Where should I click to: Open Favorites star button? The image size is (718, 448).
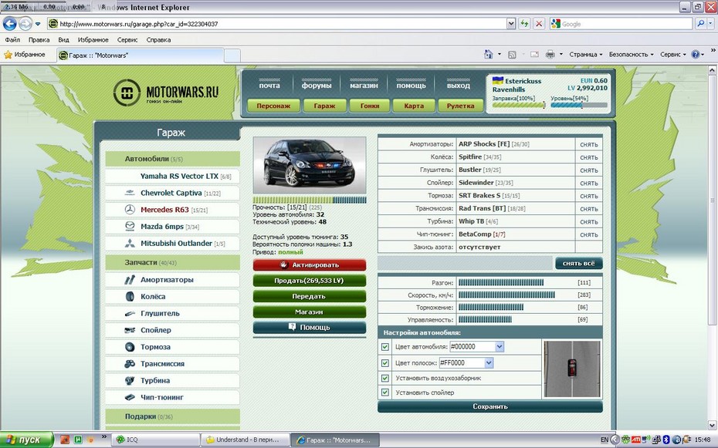(x=25, y=55)
